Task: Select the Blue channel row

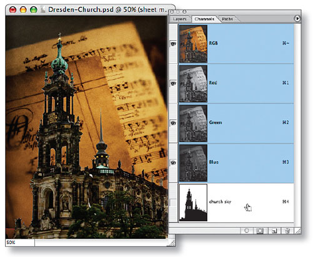Action: [x=236, y=163]
